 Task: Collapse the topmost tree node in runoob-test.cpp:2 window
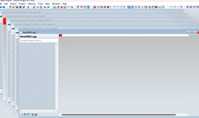point(13,52)
